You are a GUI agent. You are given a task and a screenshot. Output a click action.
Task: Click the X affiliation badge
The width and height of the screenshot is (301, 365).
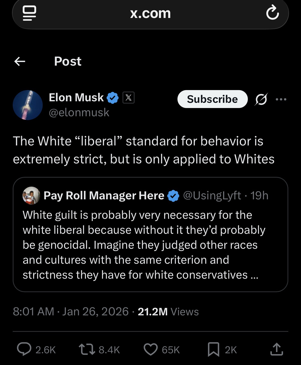129,98
